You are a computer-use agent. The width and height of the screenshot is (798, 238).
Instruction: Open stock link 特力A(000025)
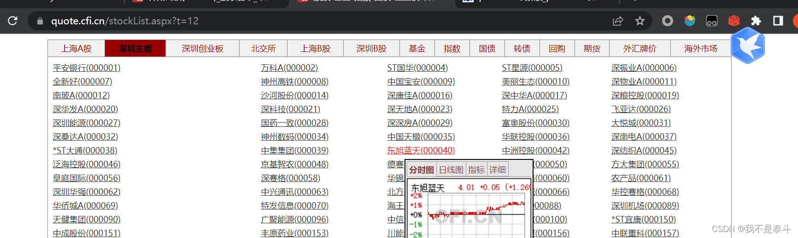530,109
